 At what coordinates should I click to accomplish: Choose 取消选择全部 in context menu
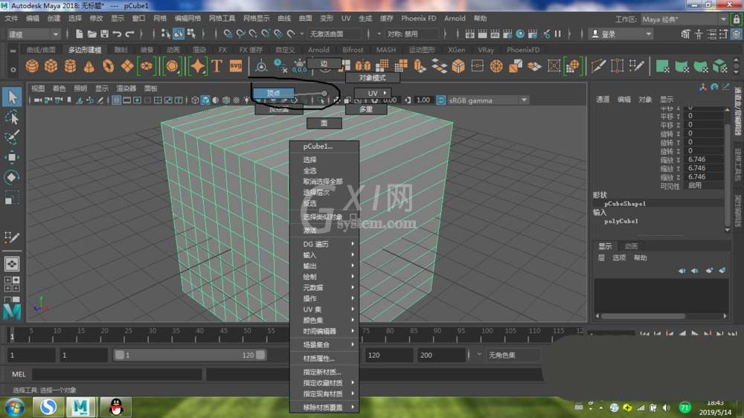(x=324, y=181)
